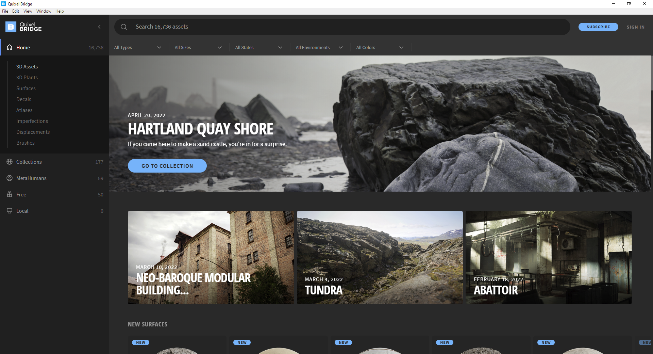Focus the Search 16,736 assets field
653x354 pixels.
tap(342, 27)
